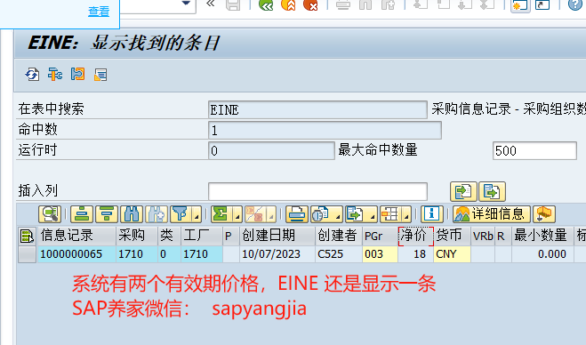Screen dimensions: 586x345
Task: Click the 详细信息 button
Action: 492,214
